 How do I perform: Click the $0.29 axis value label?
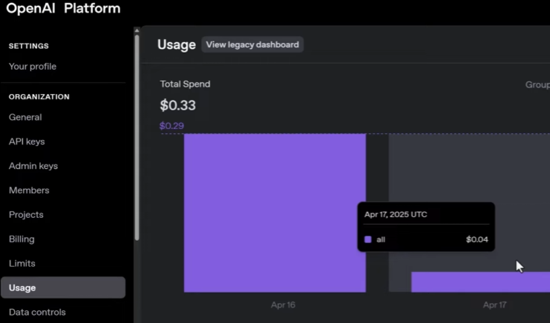pos(171,126)
